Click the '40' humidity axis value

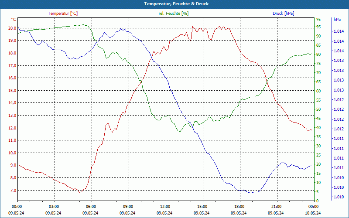tap(318, 128)
